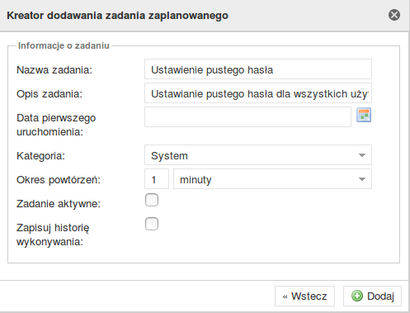
Task: Expand the Kategoria dropdown showing System
Action: tap(258, 155)
